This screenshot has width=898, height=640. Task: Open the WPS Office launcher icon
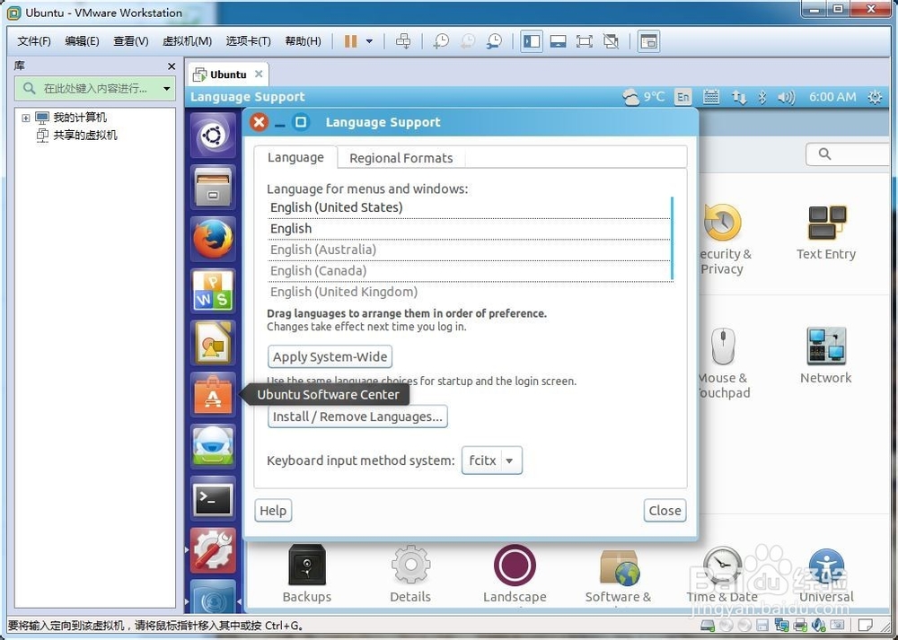coord(213,291)
